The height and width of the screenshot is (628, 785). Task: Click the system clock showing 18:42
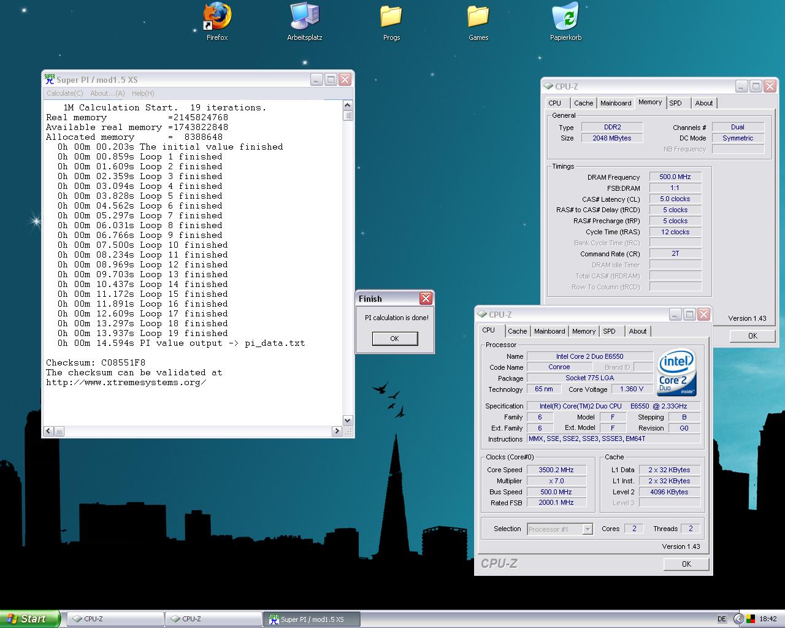click(x=768, y=619)
